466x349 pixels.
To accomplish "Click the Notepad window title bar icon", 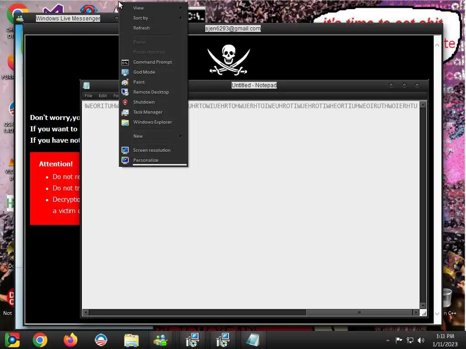I will (86, 85).
